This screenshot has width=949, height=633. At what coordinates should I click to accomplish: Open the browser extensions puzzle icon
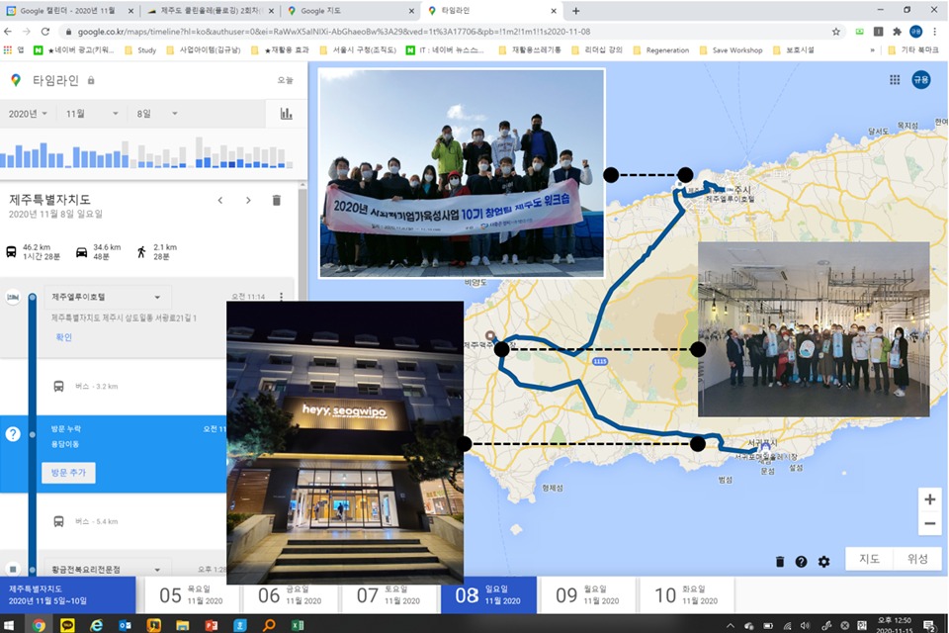(897, 32)
